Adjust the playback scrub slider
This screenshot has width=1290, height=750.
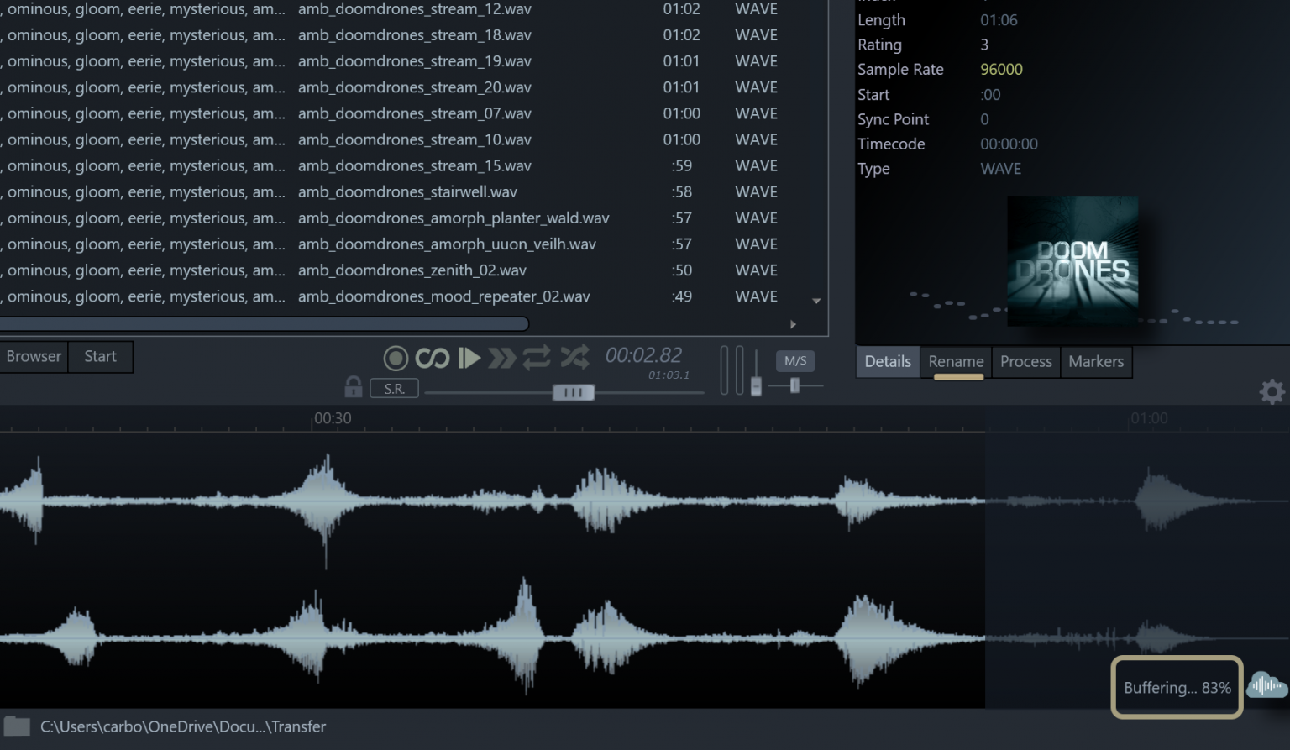coord(572,391)
